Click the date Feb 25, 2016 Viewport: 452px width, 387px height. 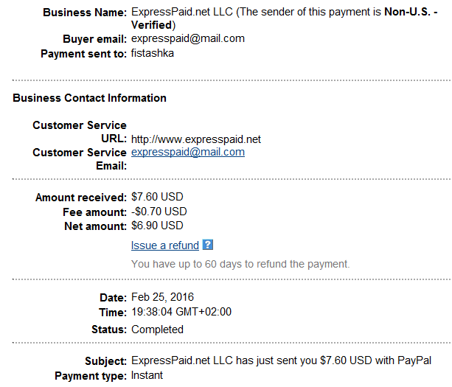coord(162,297)
